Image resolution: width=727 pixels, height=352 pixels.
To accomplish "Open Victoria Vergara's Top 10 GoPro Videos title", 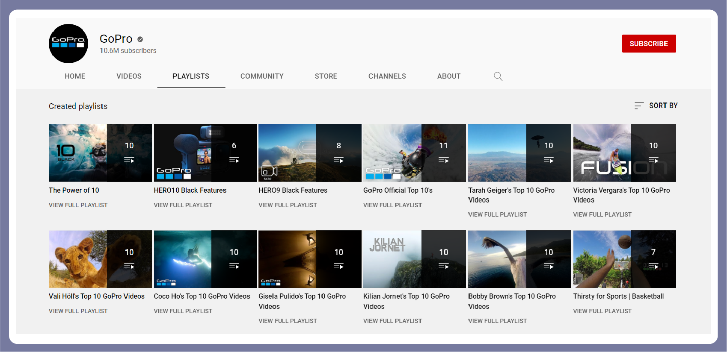I will [x=622, y=195].
